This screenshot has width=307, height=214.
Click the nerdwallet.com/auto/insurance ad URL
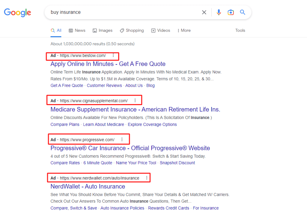(100, 178)
